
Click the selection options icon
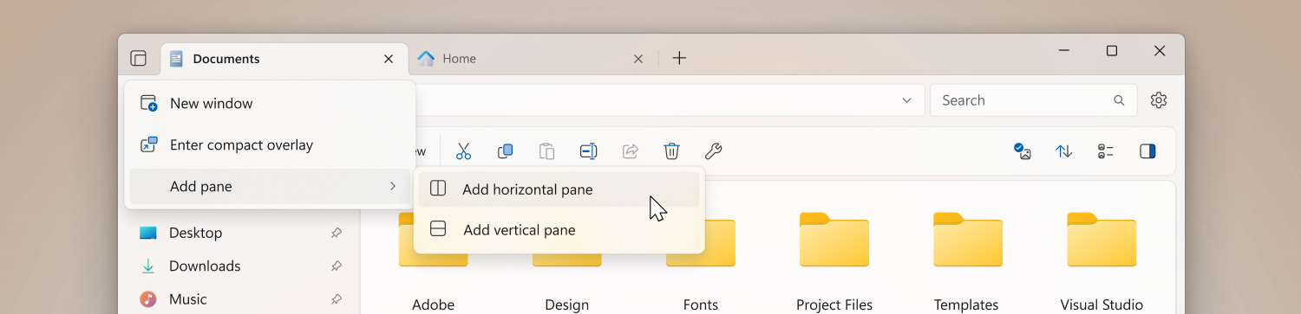[1023, 151]
